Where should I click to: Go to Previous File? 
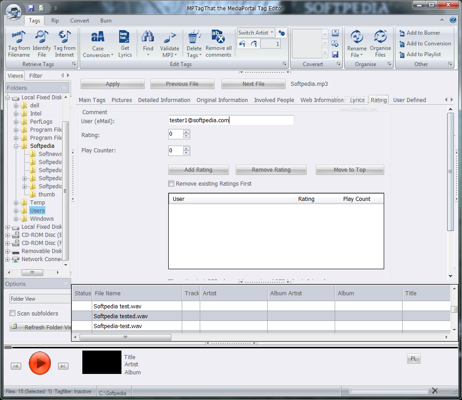tap(182, 84)
